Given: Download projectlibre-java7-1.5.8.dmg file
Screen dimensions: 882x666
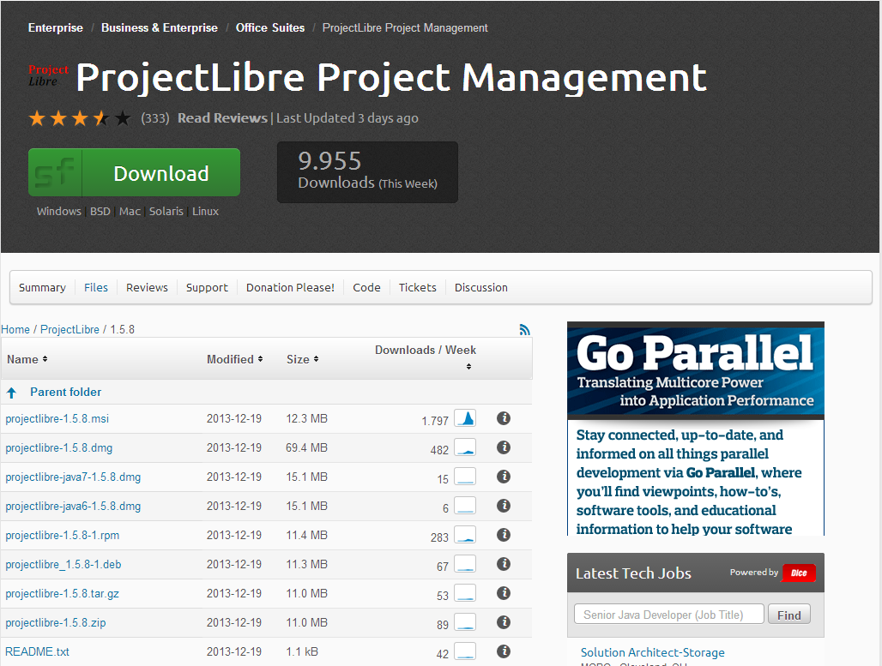Looking at the screenshot, I should tap(73, 477).
